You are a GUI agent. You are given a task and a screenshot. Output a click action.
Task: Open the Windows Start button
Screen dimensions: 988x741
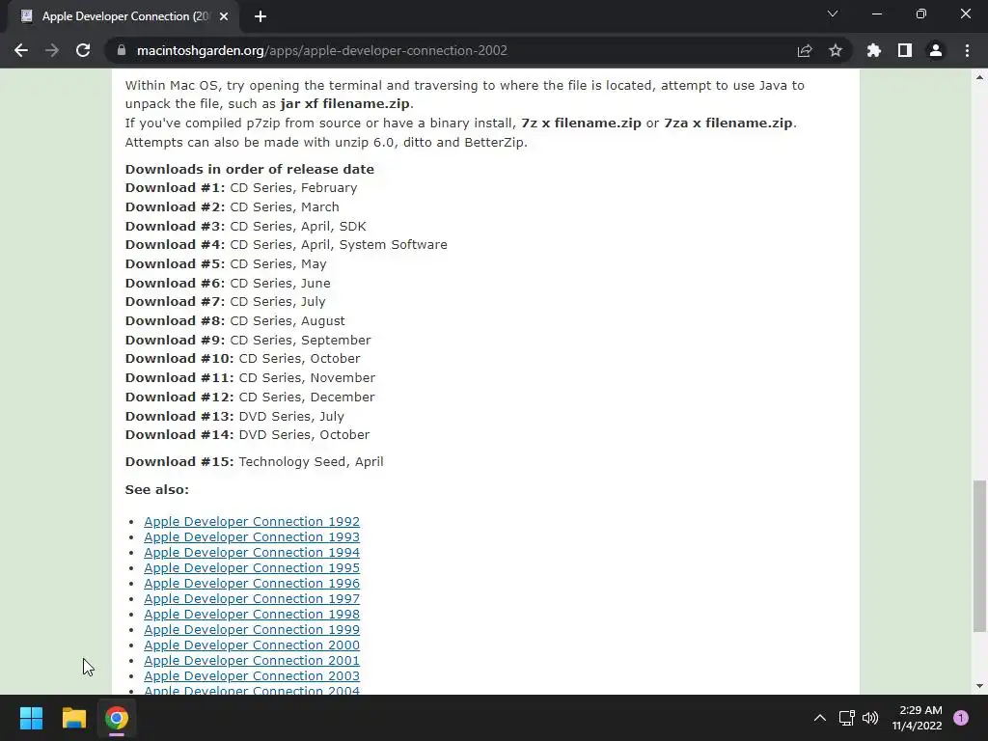point(31,718)
